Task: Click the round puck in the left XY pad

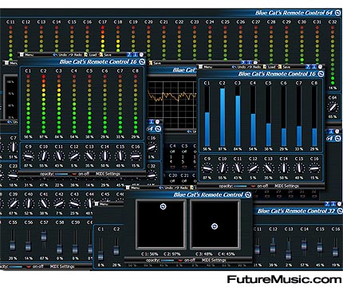Action: (164, 206)
